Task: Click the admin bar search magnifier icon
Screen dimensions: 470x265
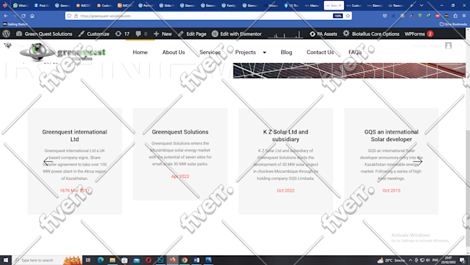Action: point(460,45)
